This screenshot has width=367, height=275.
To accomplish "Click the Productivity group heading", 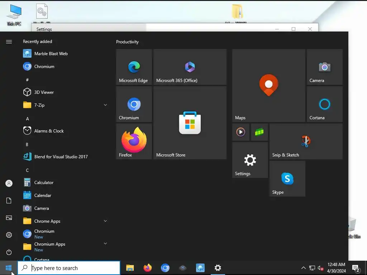I will (127, 42).
